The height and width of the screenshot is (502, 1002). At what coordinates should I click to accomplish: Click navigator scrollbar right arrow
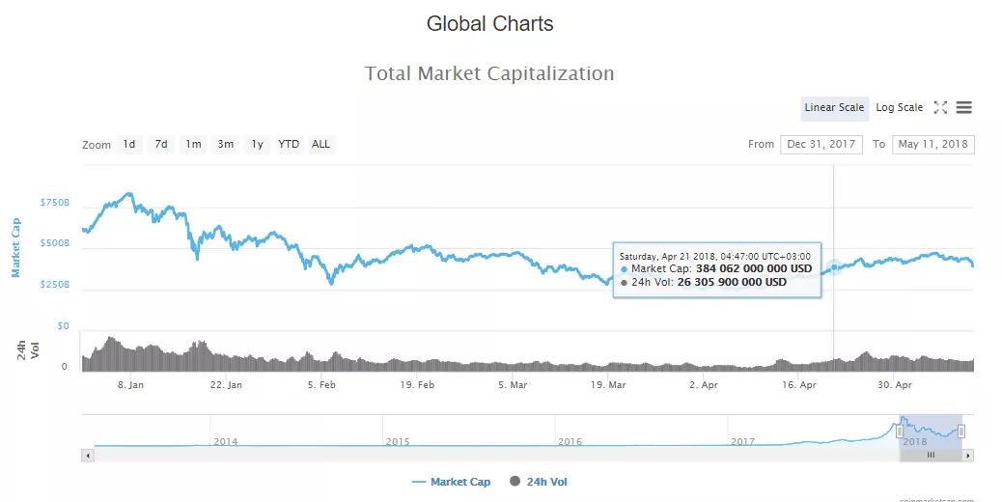(x=968, y=455)
